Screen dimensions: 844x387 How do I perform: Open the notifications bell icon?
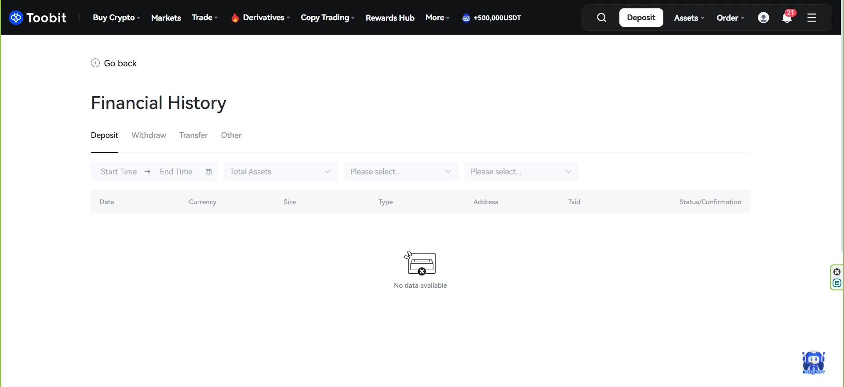point(787,18)
